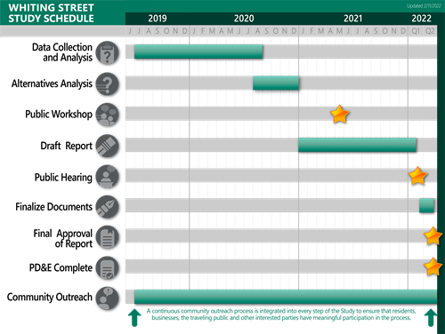Click the Public Workshop star in 2021
This screenshot has height=334, width=445.
340,115
